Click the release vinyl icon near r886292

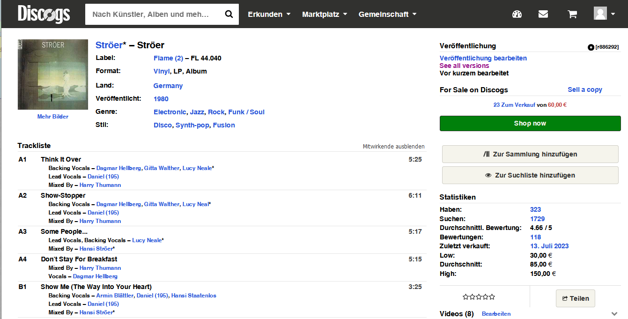[591, 47]
